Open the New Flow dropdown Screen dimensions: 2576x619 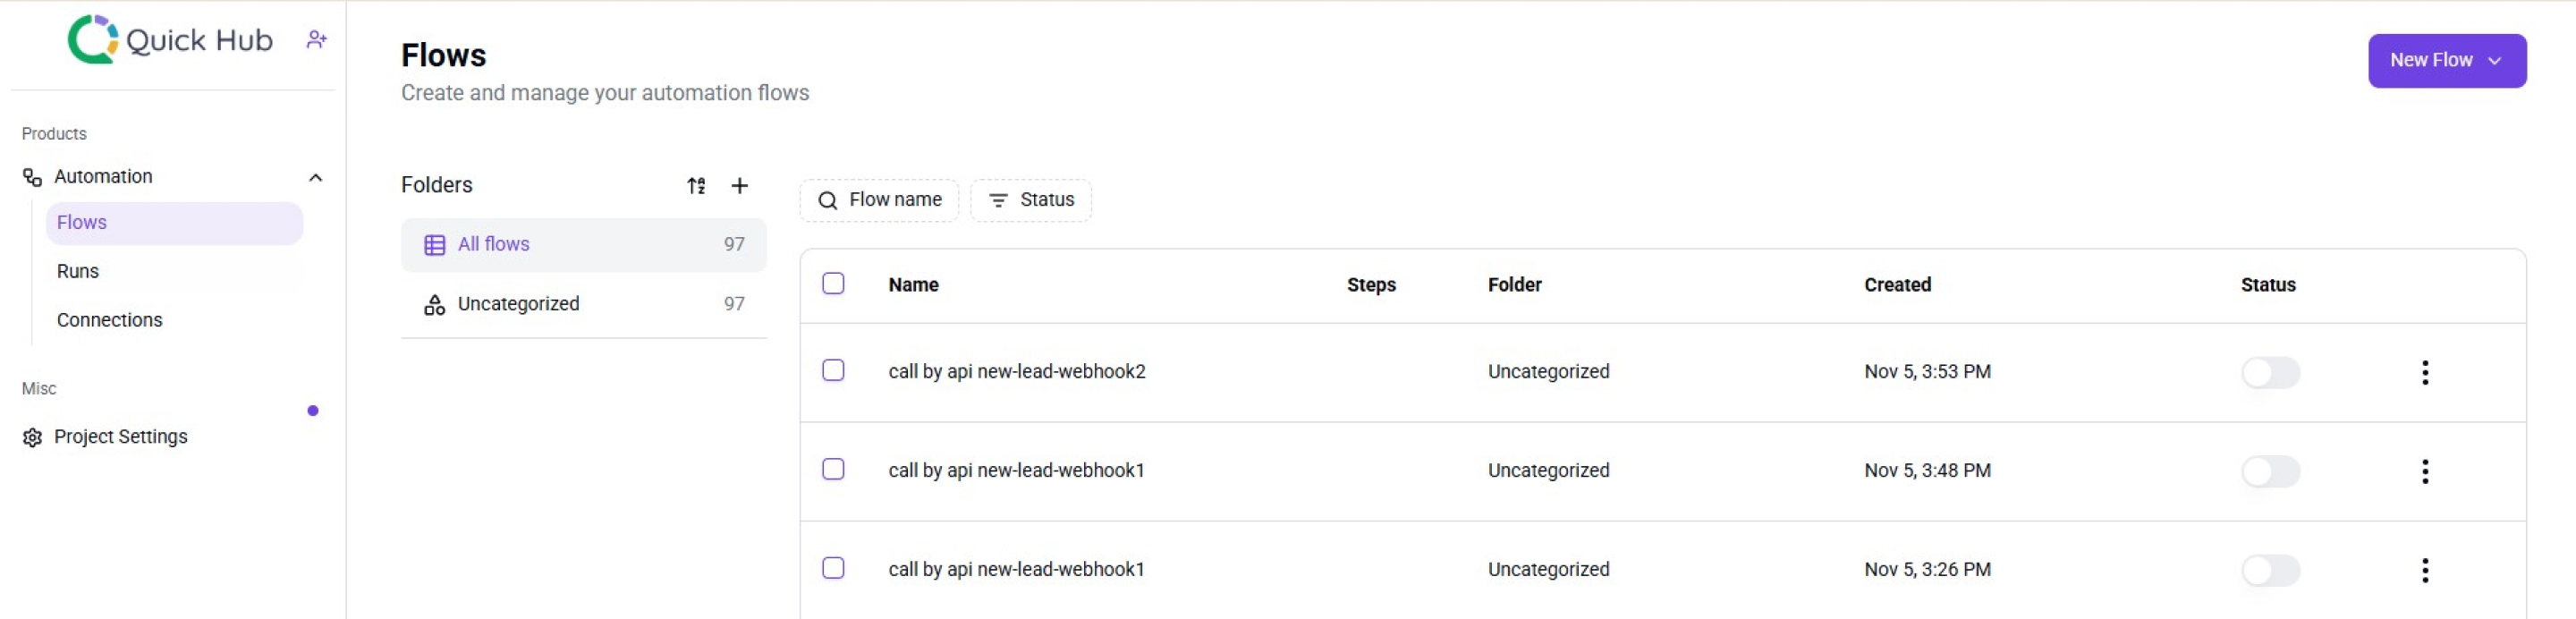[2446, 61]
